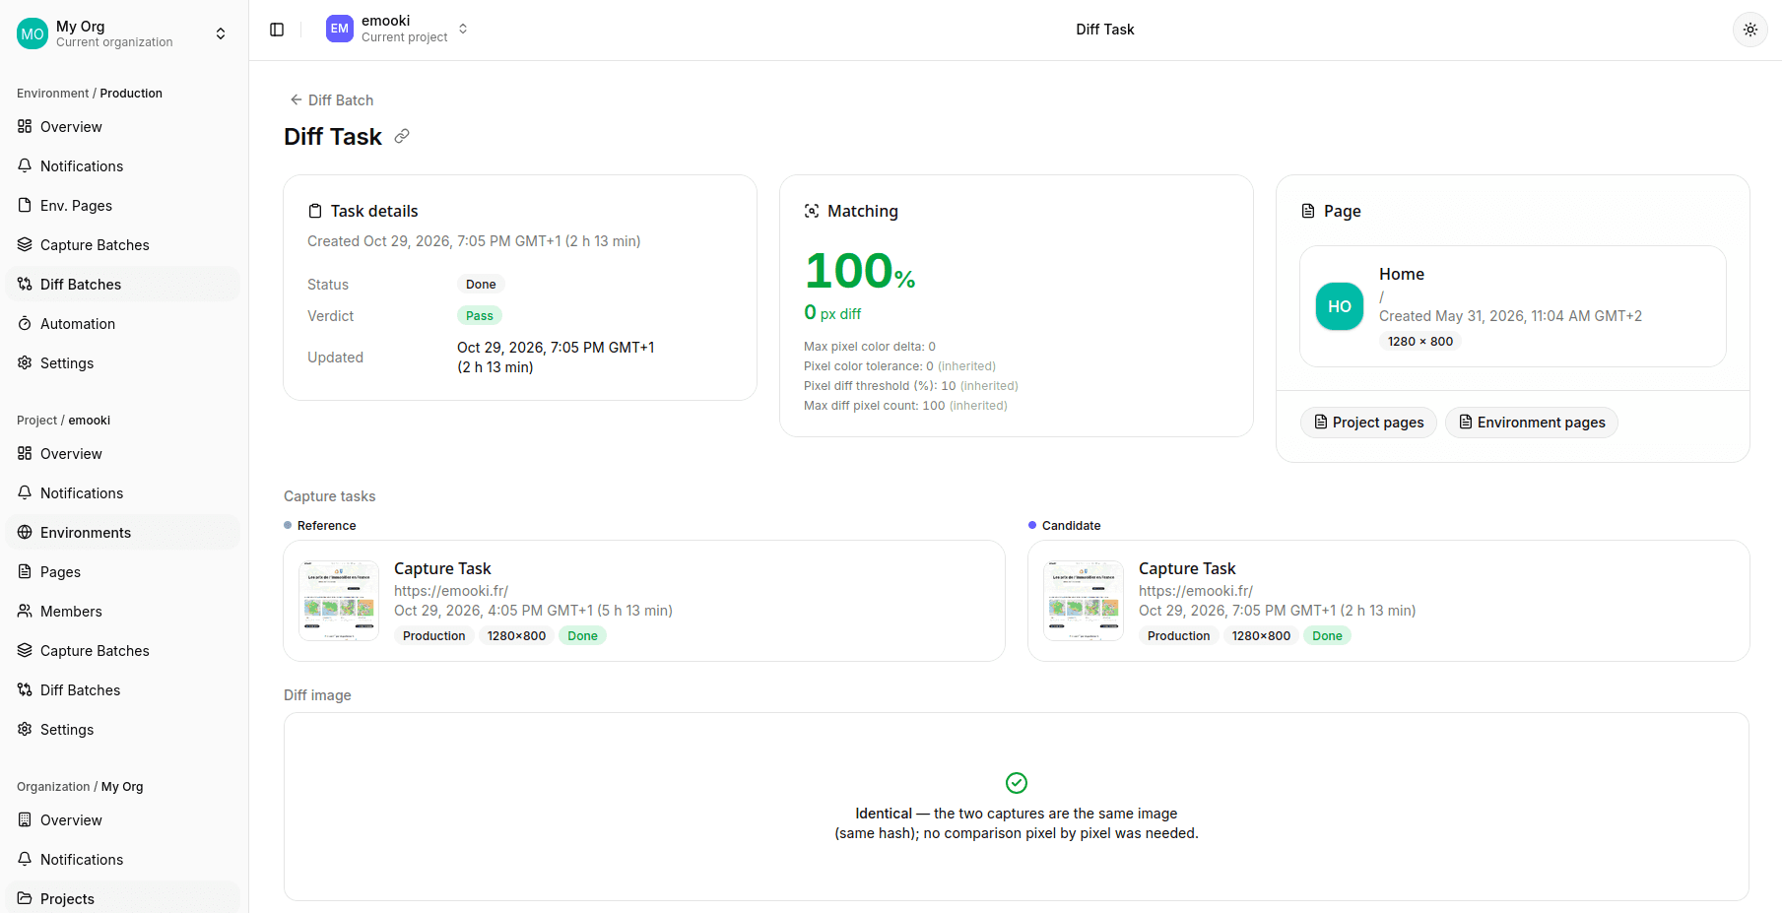The image size is (1782, 913).
Task: Click the Pages document icon under Project
Action: [25, 572]
